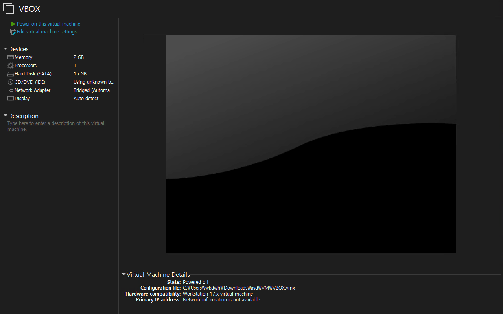This screenshot has width=503, height=314.
Task: Click 'Workstation 17.x virtual machine' text
Action: 218,294
